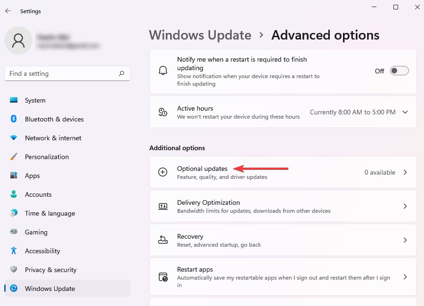Screen dimensions: 424x306
Task: Click the Active hours title
Action: tap(195, 108)
